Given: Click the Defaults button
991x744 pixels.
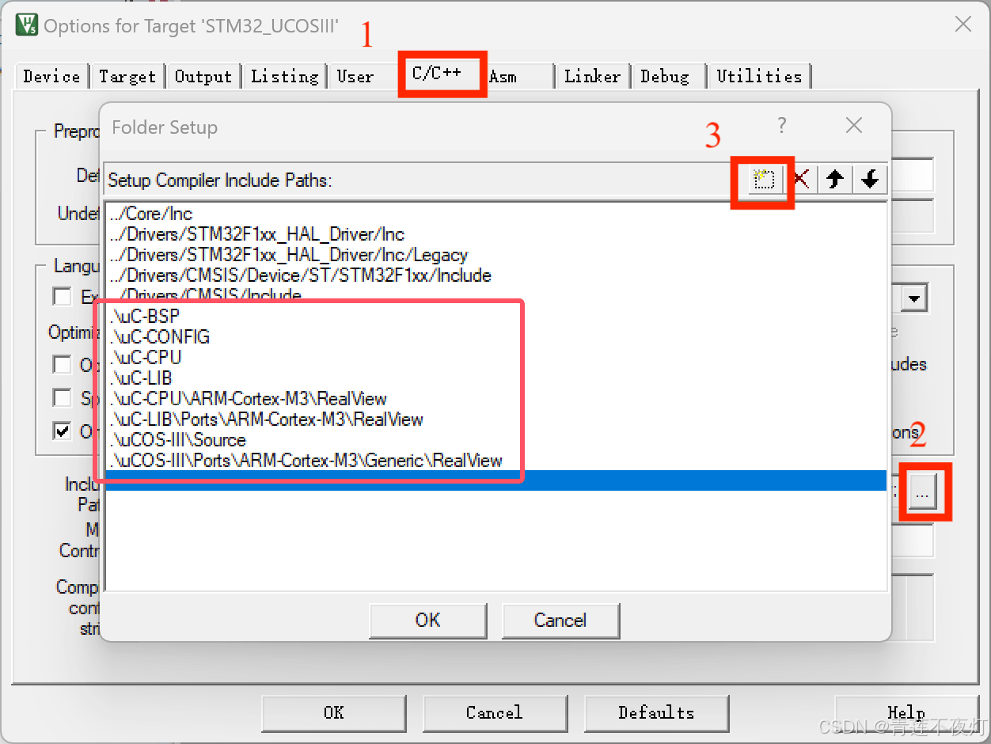Looking at the screenshot, I should (x=656, y=712).
